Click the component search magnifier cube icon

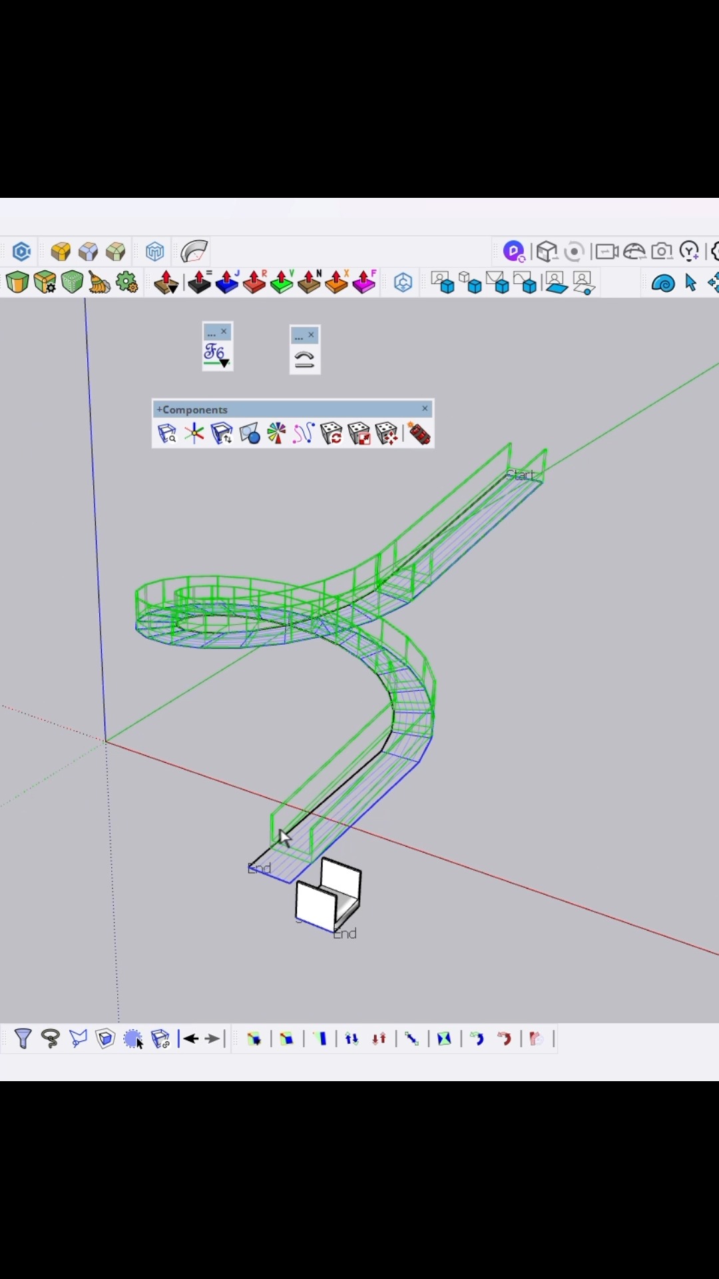pyautogui.click(x=166, y=434)
